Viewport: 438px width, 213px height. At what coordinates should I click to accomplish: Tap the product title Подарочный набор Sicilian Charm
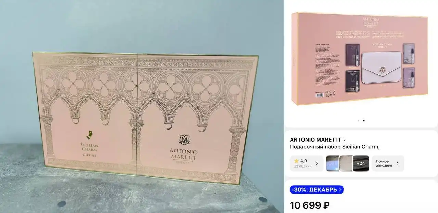(x=335, y=147)
